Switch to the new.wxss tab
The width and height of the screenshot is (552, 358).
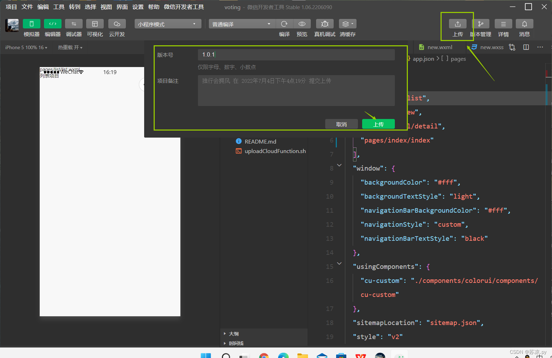pyautogui.click(x=488, y=47)
